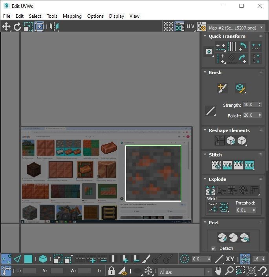Click the Set Pivot button in Quick Transform

209,52
